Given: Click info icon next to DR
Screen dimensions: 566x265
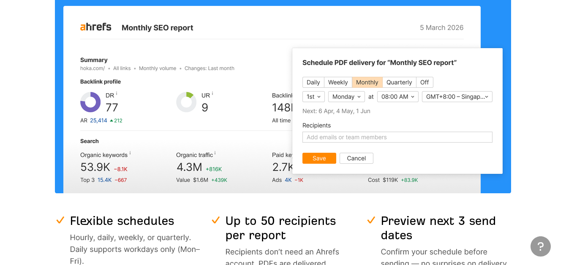Looking at the screenshot, I should coord(117,94).
